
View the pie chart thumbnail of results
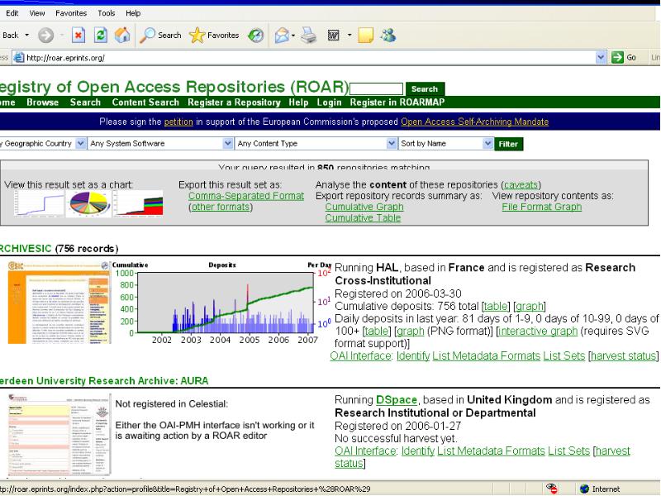[x=89, y=203]
